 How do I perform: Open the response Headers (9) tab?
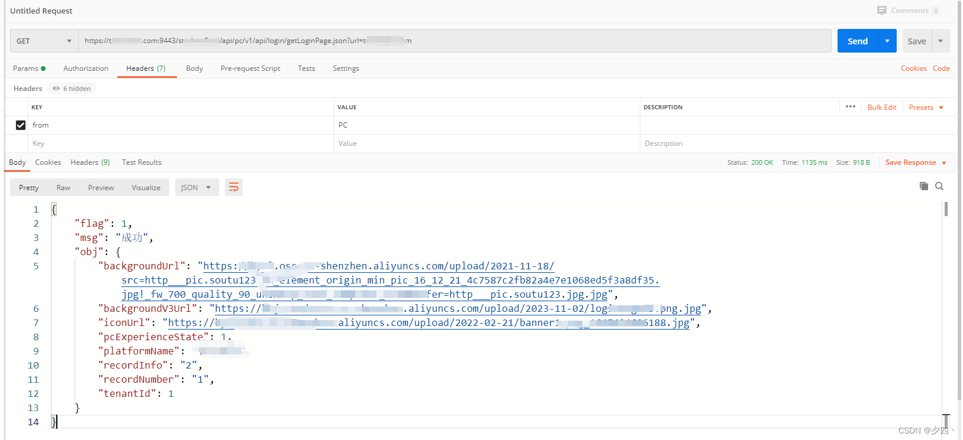(90, 162)
